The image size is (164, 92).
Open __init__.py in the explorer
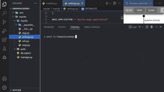tap(25, 29)
